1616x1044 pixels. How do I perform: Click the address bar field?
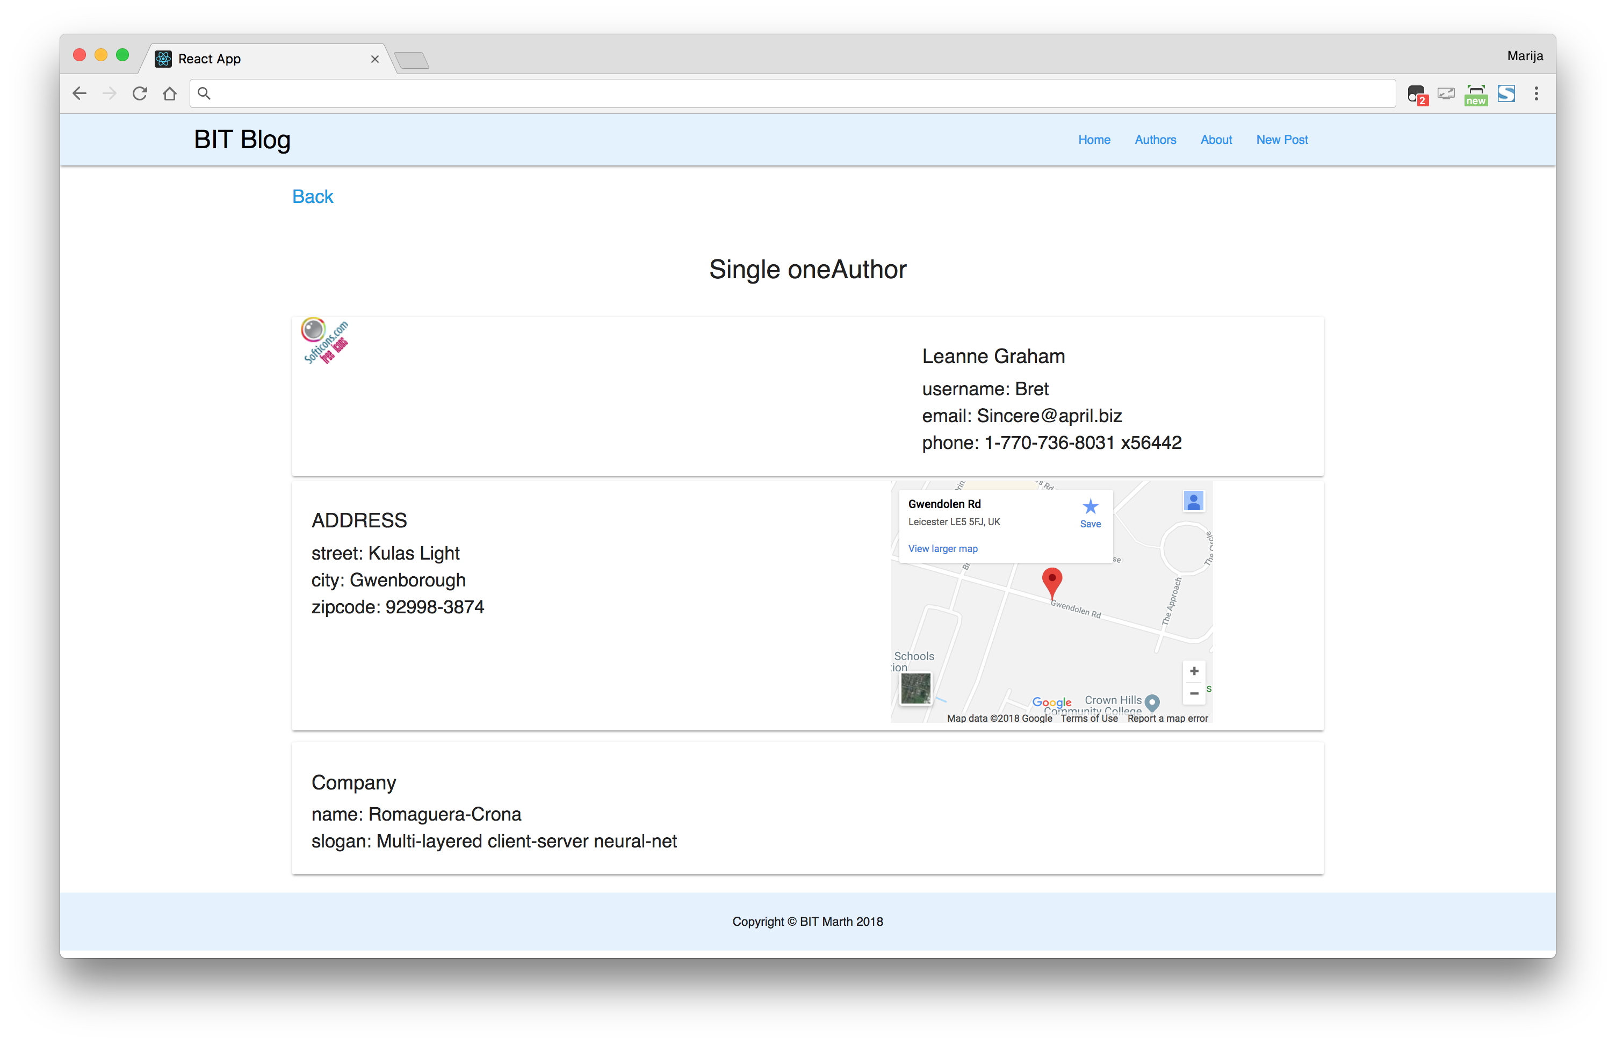point(793,93)
